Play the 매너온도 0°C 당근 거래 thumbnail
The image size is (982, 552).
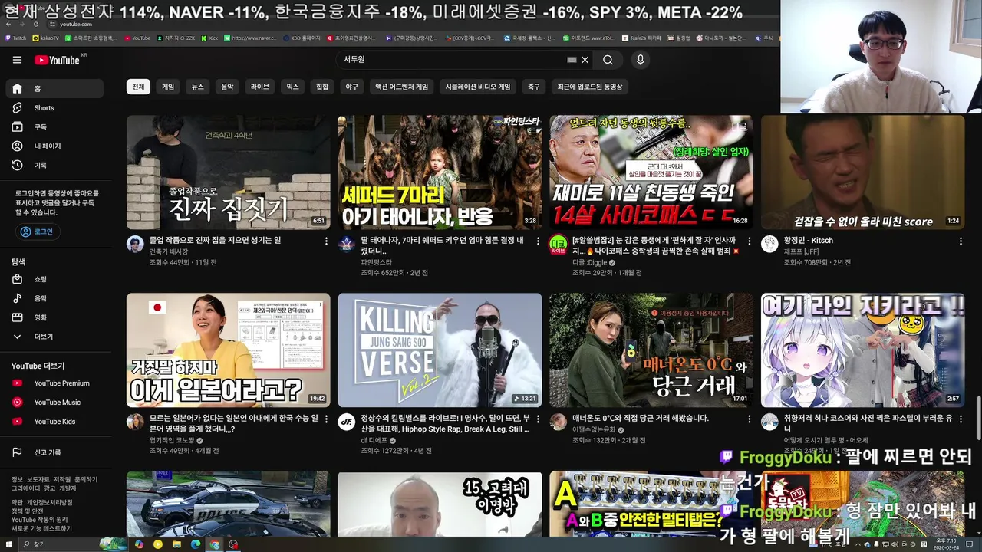click(651, 350)
